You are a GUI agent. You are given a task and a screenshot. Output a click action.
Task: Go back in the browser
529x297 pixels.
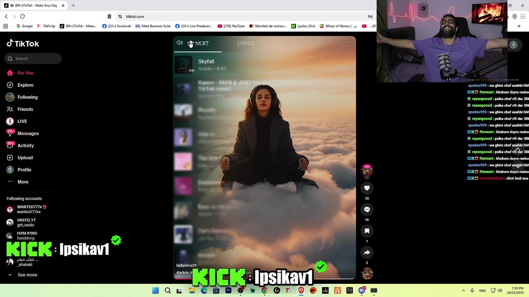point(6,16)
